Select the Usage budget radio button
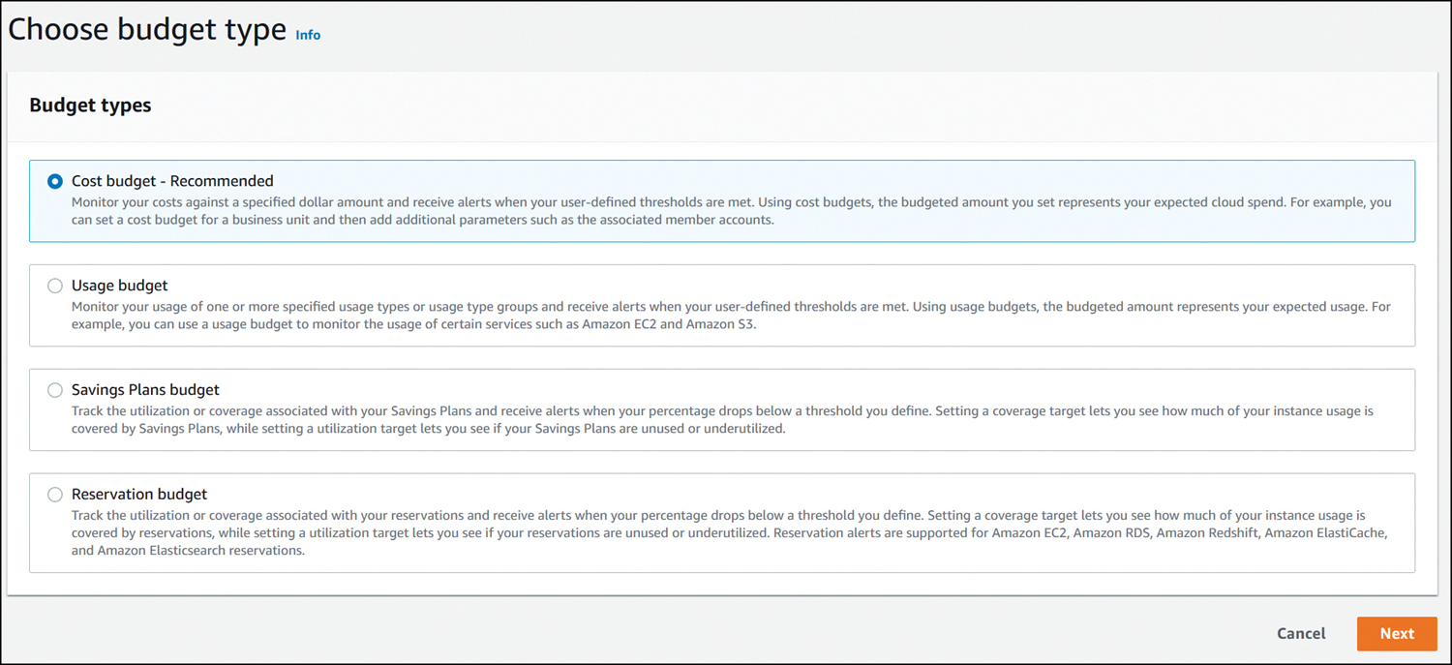1452x665 pixels. tap(55, 286)
